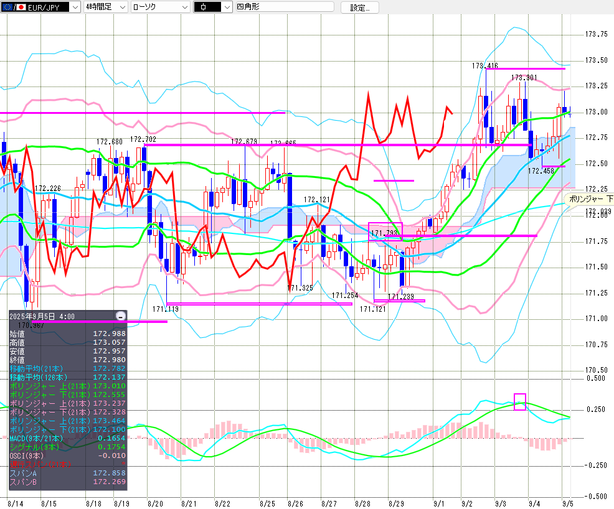The image size is (614, 509).
Task: Click the 173.00 price axis label
Action: pos(597,112)
